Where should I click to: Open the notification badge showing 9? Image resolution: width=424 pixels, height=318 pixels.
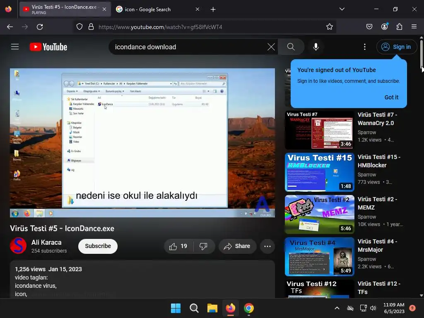(412, 308)
